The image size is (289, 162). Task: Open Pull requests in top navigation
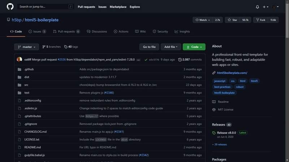point(86,7)
